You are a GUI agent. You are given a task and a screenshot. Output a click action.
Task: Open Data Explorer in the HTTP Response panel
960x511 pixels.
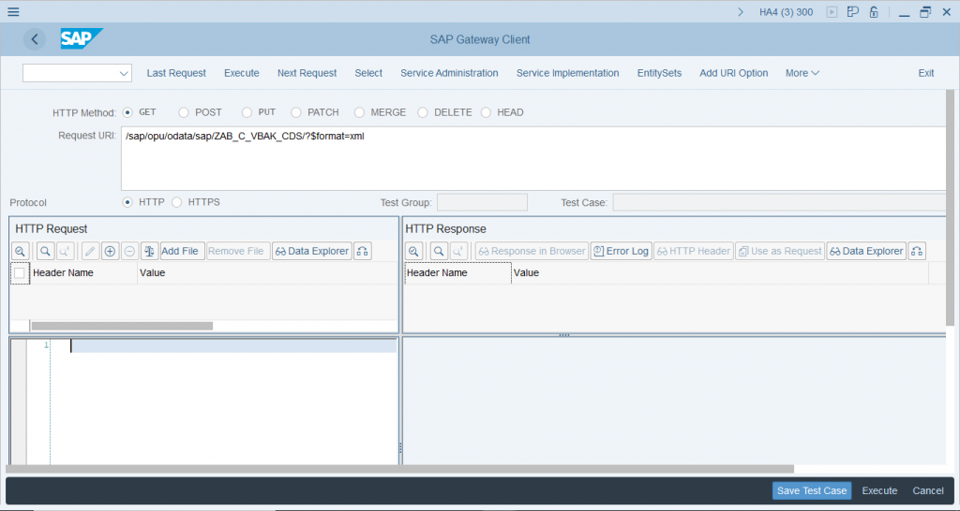pos(866,251)
